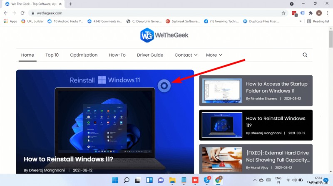333x186 pixels.
Task: Go back using the browser back arrow
Action: [x=6, y=13]
